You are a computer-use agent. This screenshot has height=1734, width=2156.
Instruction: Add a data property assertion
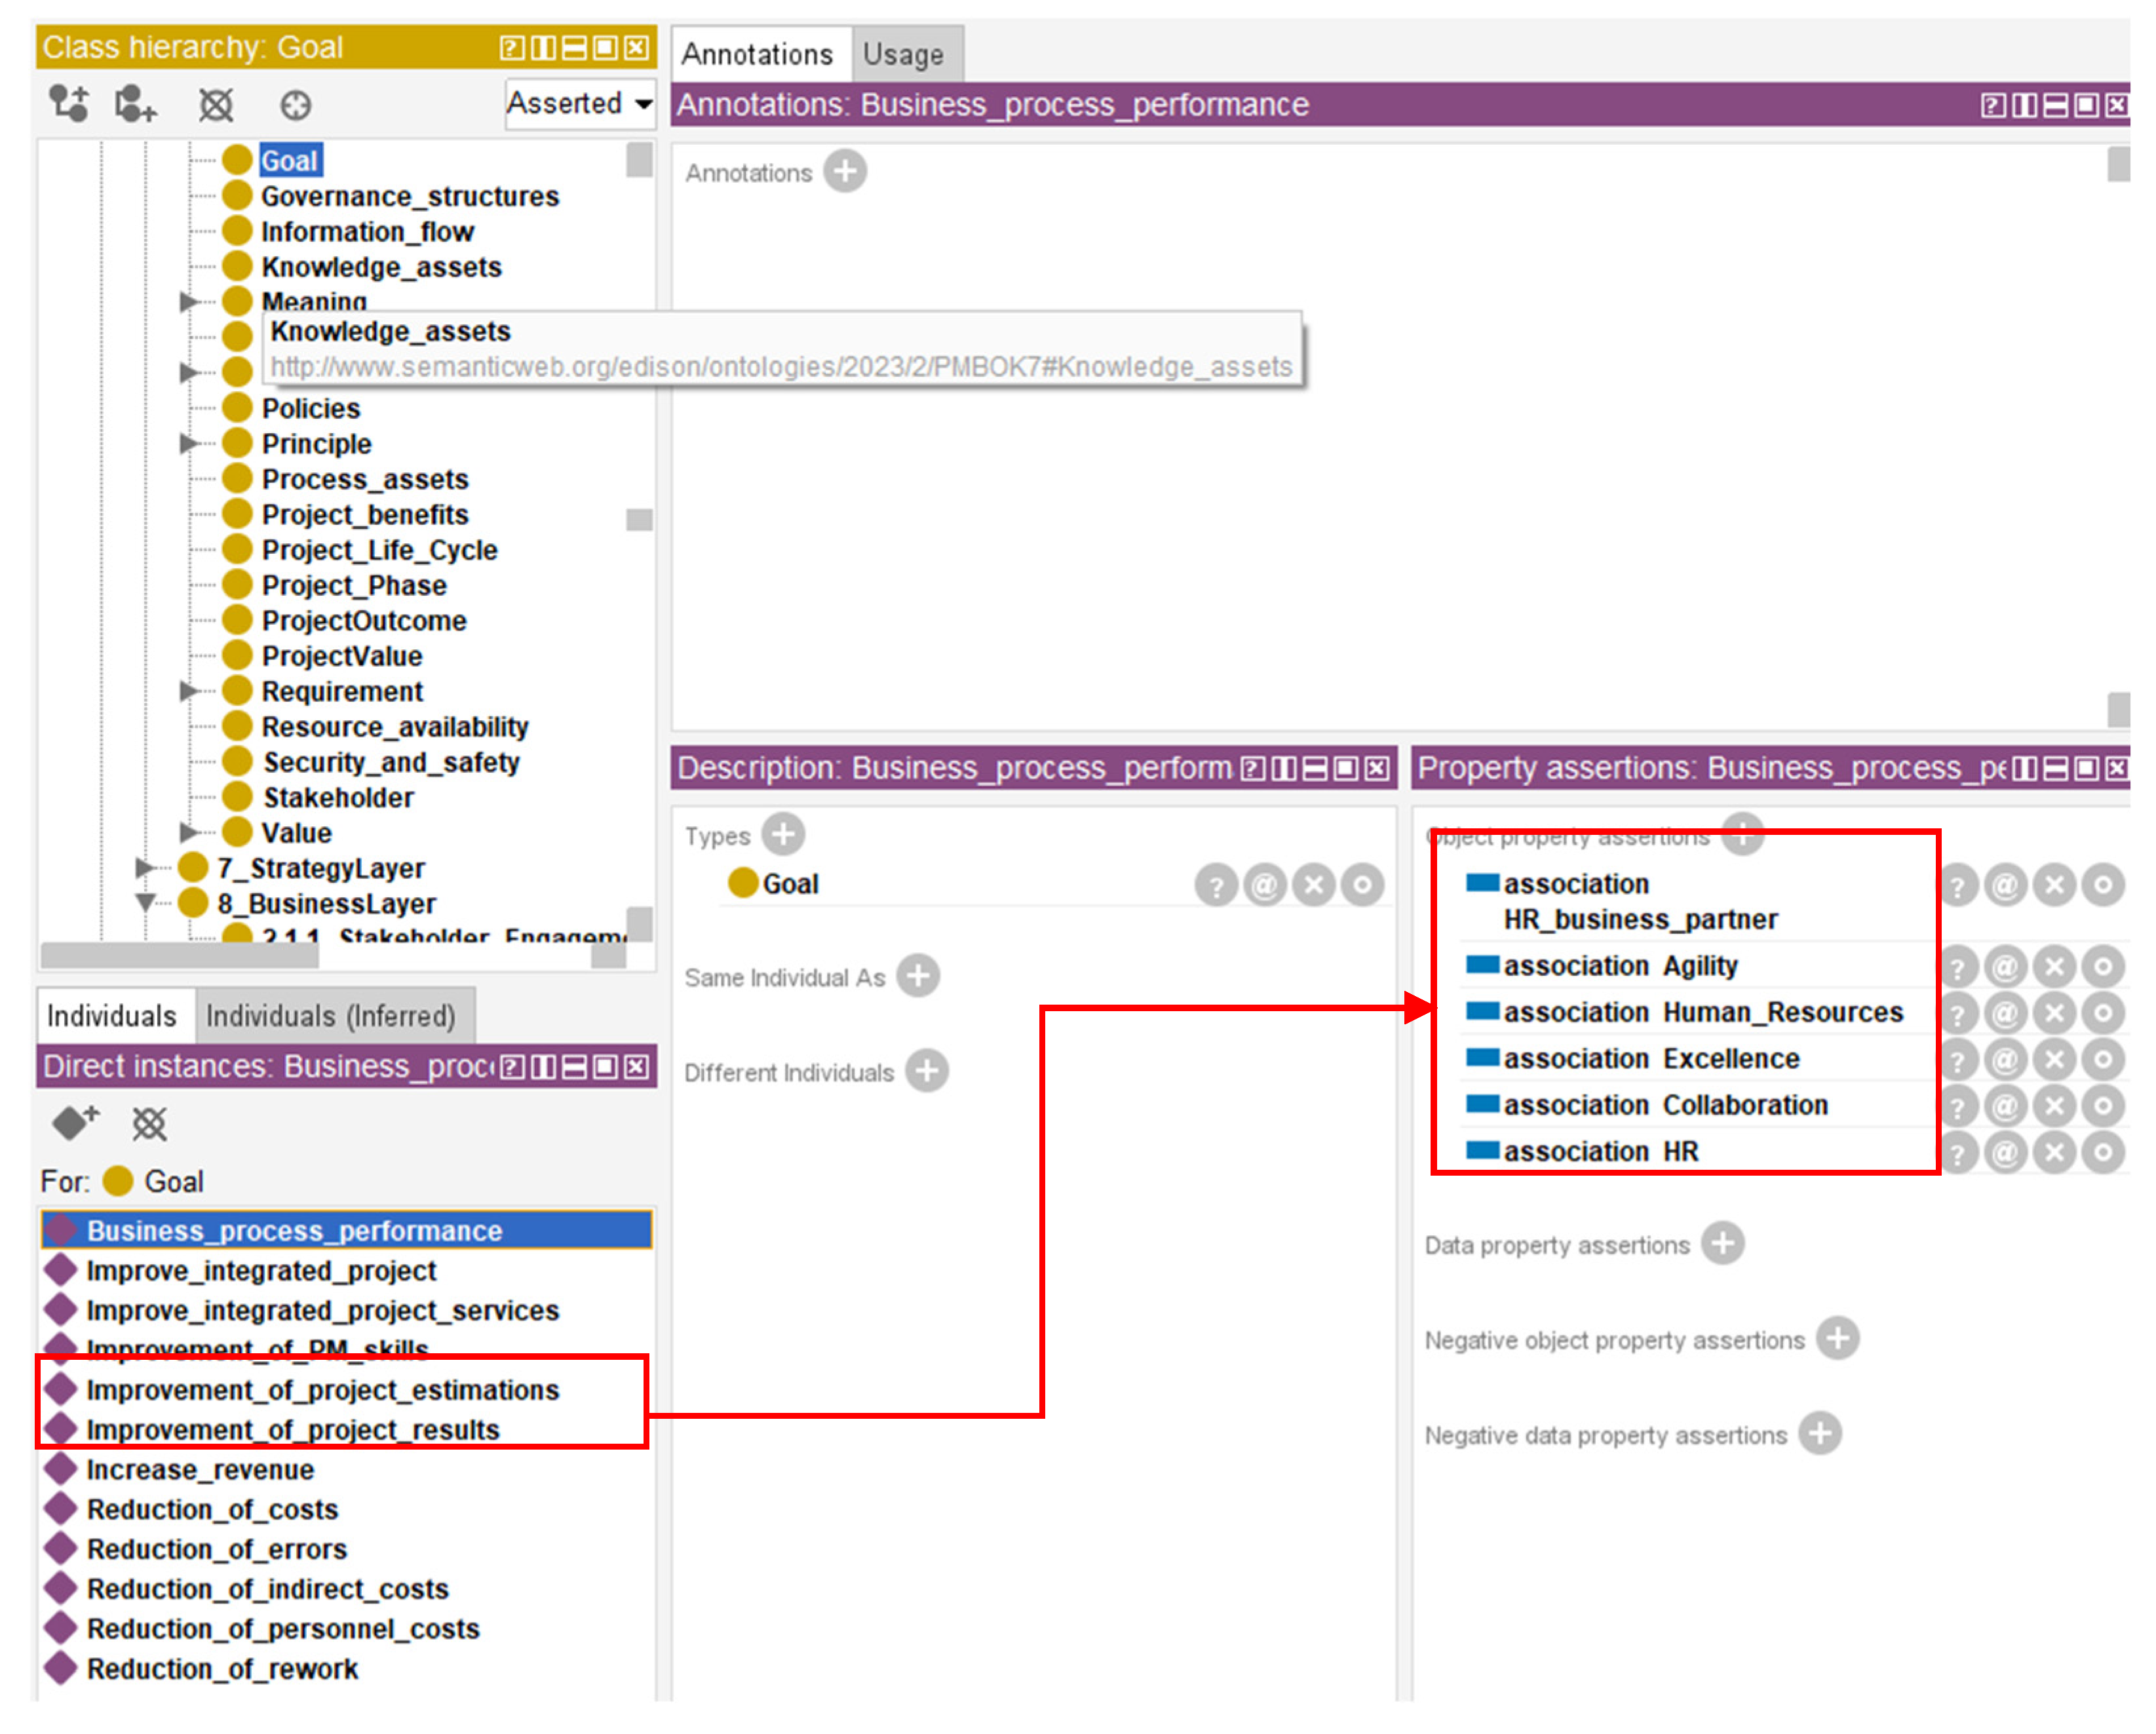1723,1244
